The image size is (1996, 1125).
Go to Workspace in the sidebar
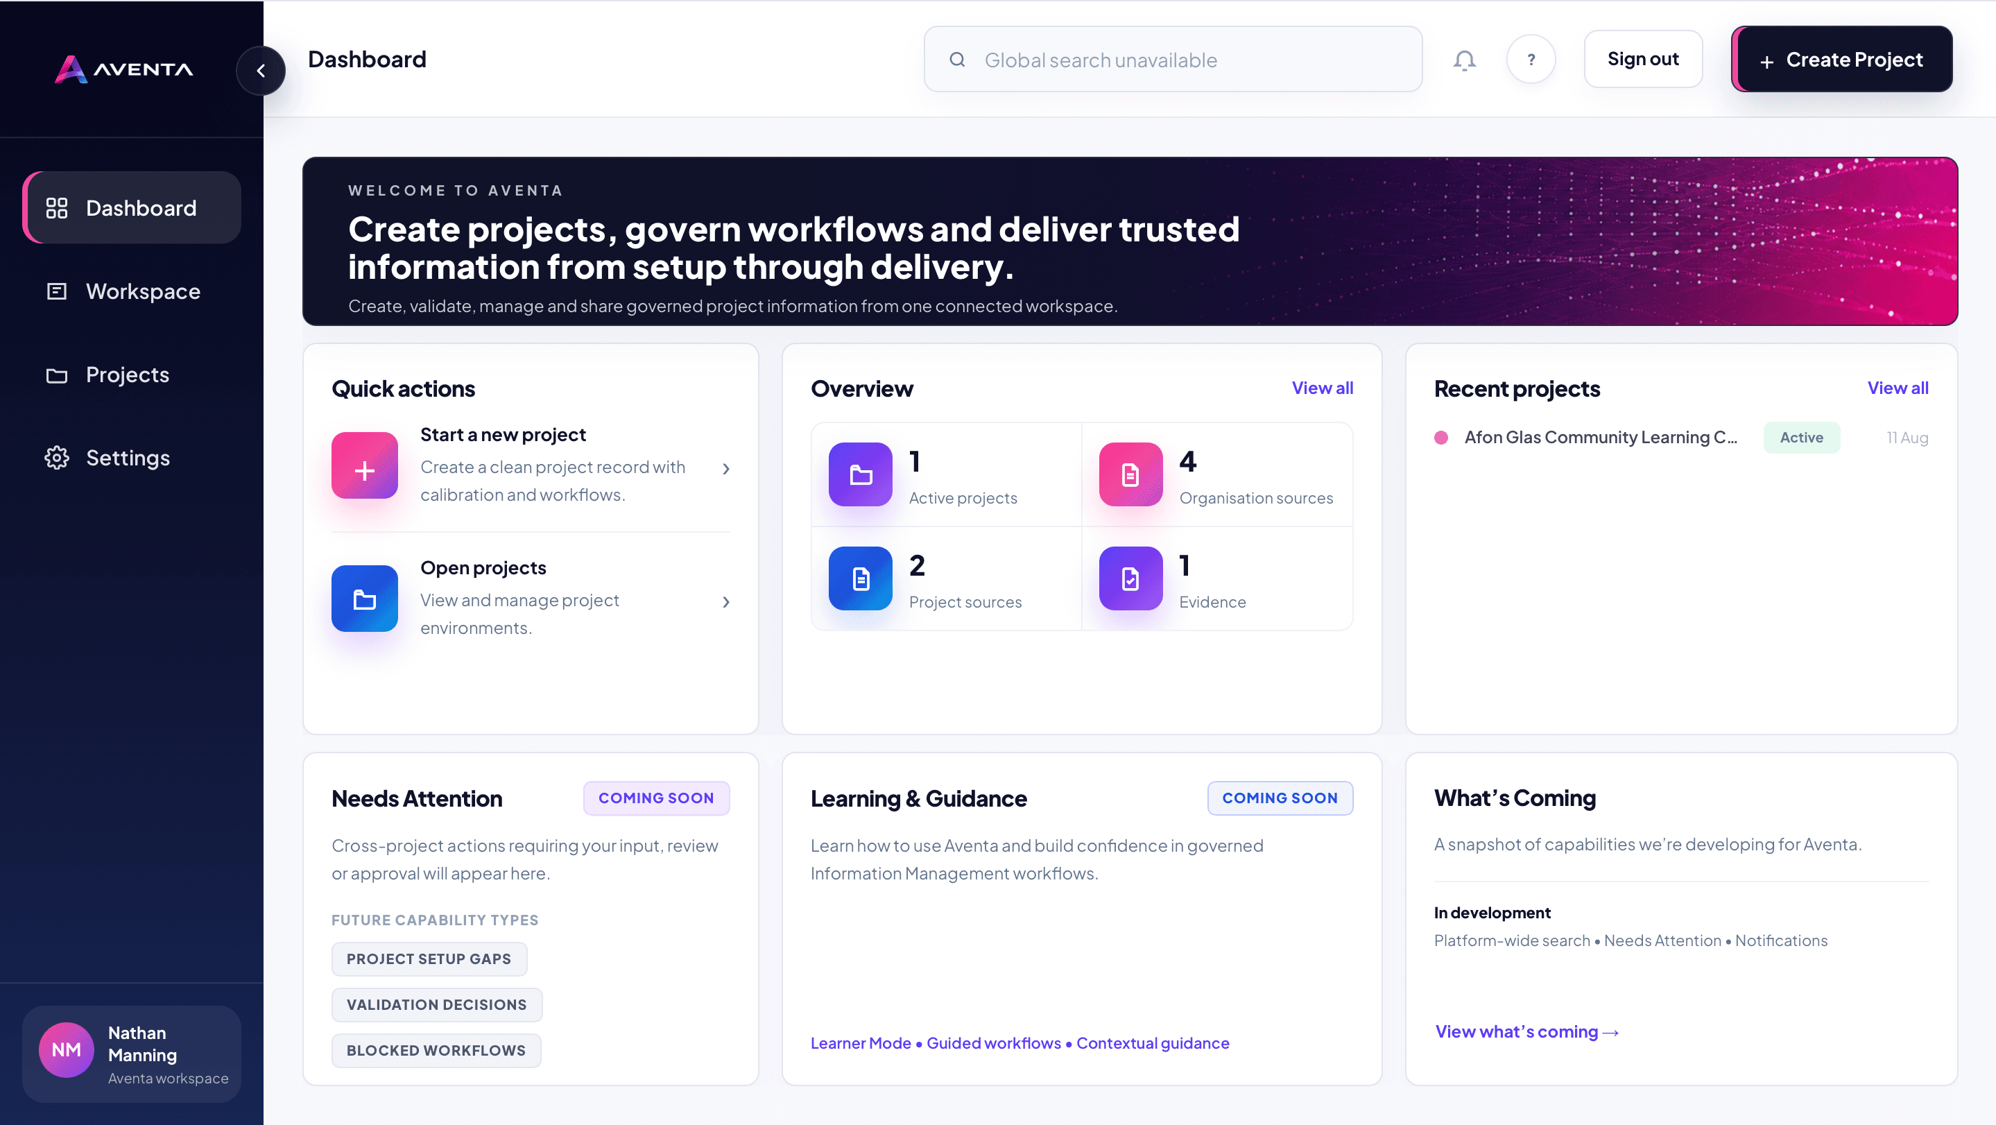point(132,291)
